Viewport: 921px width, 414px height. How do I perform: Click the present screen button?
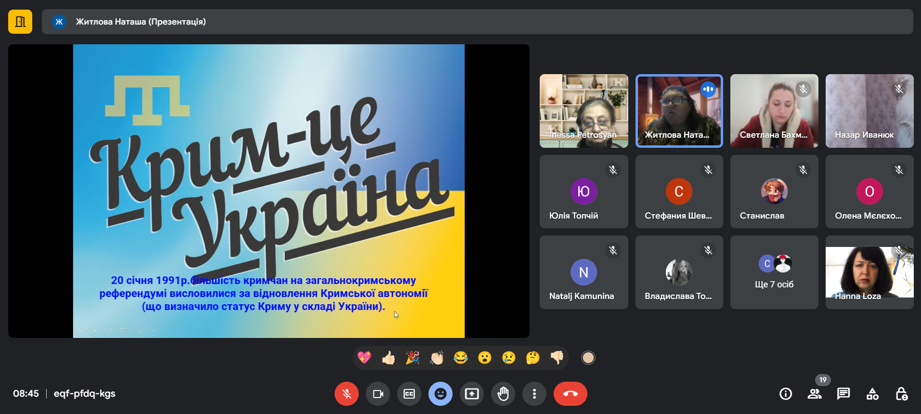(x=472, y=394)
